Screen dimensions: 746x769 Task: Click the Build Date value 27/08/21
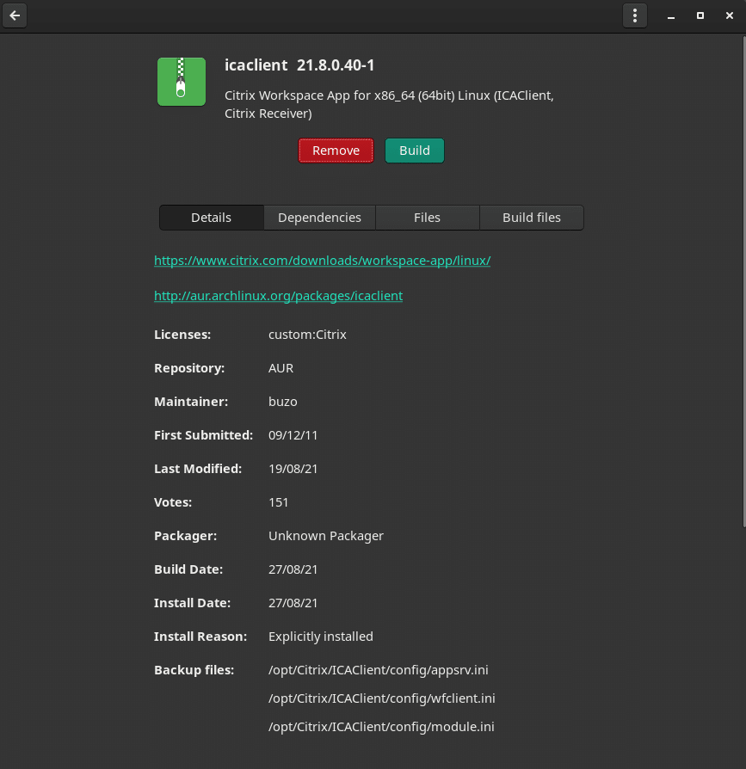tap(293, 569)
